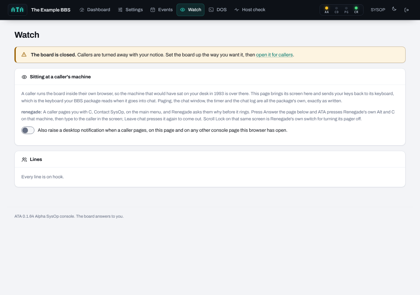This screenshot has height=295, width=420.
Task: Click the Watch page heading
Action: [27, 35]
